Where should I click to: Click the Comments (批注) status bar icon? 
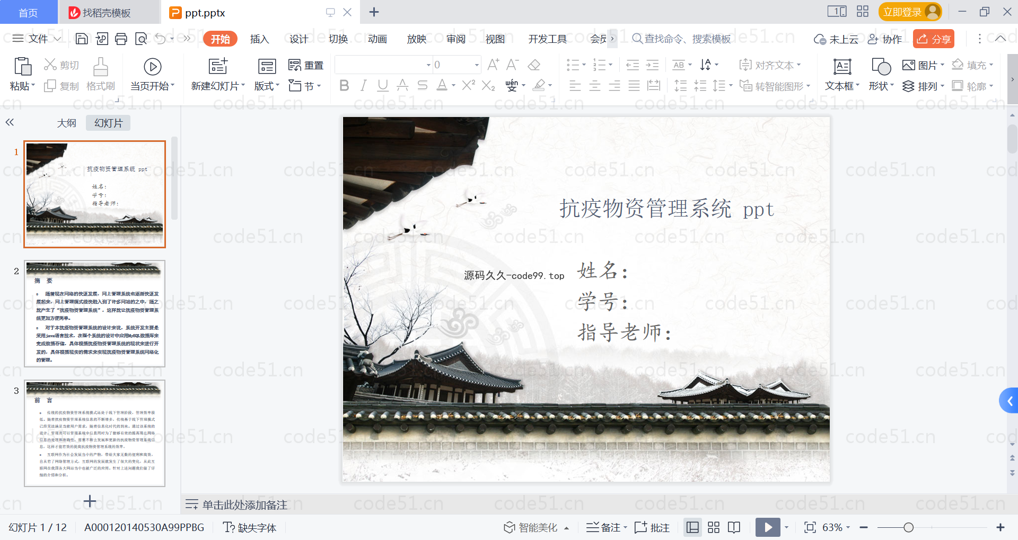tap(652, 527)
